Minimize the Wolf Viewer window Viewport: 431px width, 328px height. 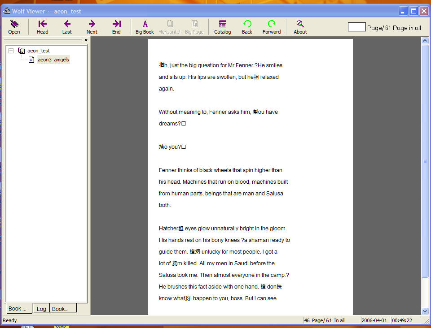(403, 11)
